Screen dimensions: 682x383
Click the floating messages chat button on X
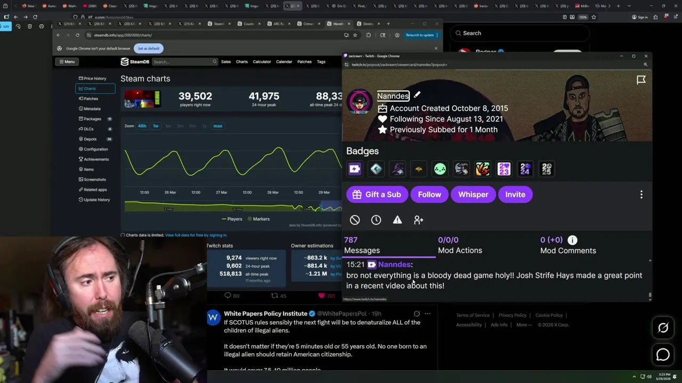pyautogui.click(x=663, y=354)
